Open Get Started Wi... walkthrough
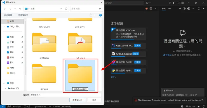This screenshot has width=207, height=108. click(128, 46)
